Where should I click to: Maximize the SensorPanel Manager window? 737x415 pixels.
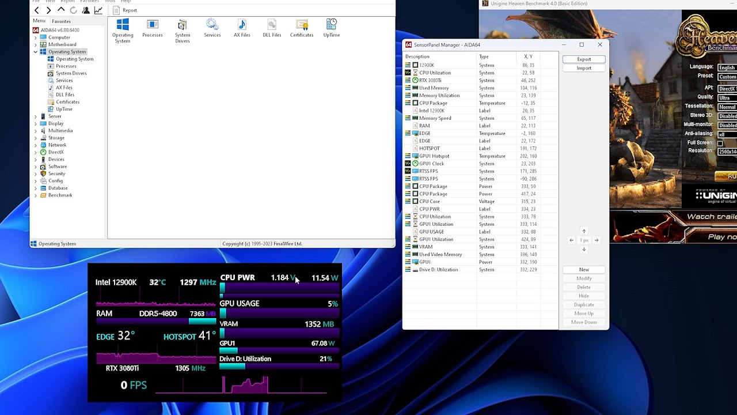tap(582, 44)
